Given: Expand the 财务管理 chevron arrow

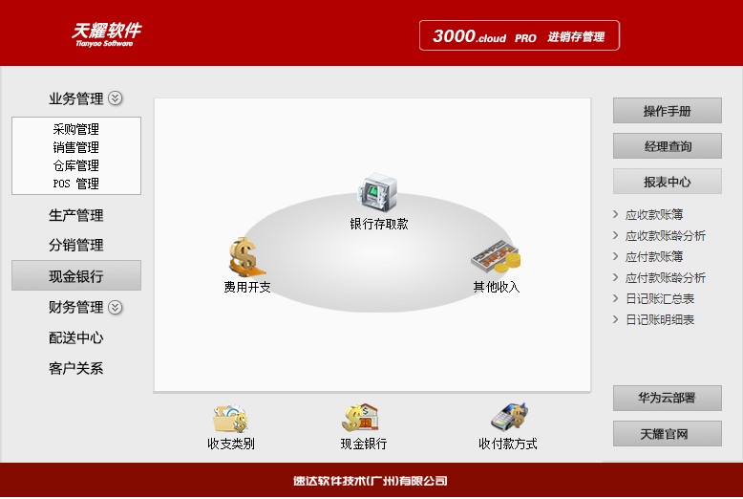Looking at the screenshot, I should [116, 307].
